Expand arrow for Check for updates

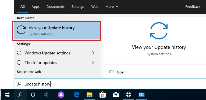tap(93, 62)
